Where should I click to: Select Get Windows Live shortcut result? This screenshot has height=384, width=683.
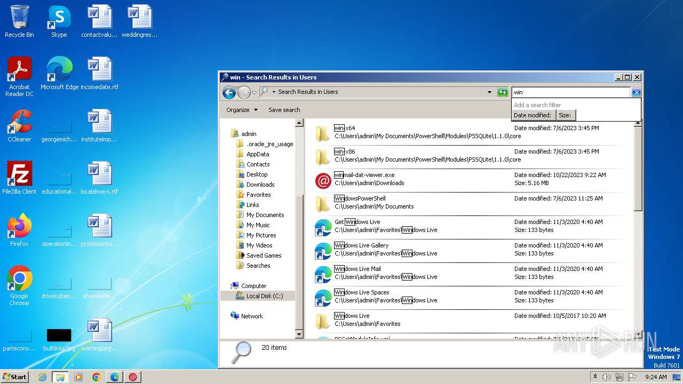click(470, 226)
